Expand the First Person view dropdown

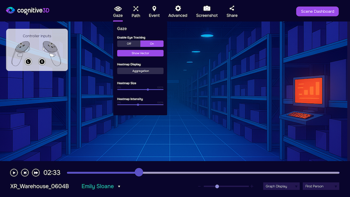coord(321,186)
